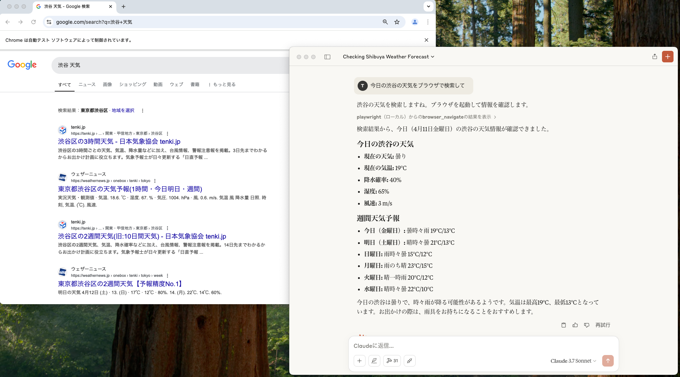Open the tools hammer icon showing 31
This screenshot has width=680, height=377.
pos(392,361)
